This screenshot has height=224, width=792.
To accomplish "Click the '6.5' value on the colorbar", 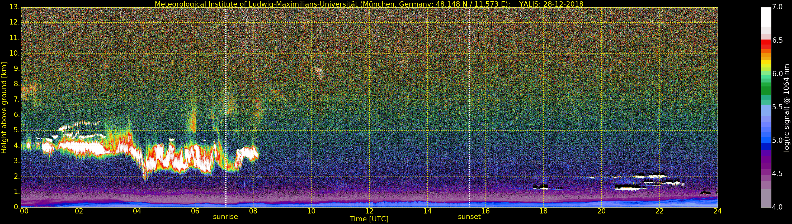I will (777, 40).
